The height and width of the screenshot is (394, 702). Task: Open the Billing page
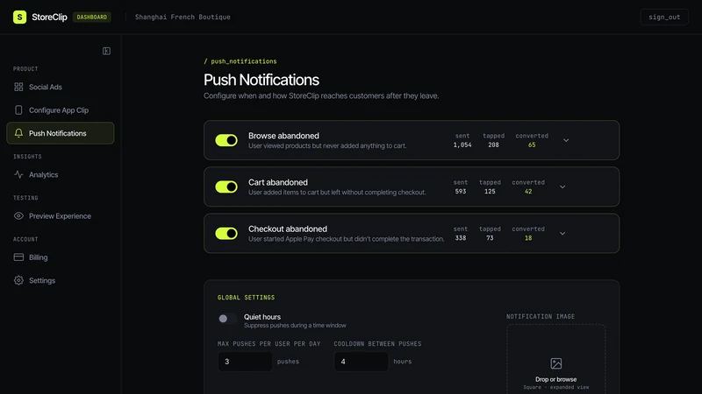click(x=61, y=257)
